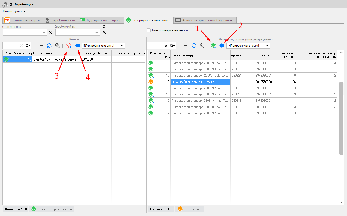This screenshot has width=347, height=216.
Task: Open the 'Налаштування' menu
Action: pyautogui.click(x=14, y=11)
